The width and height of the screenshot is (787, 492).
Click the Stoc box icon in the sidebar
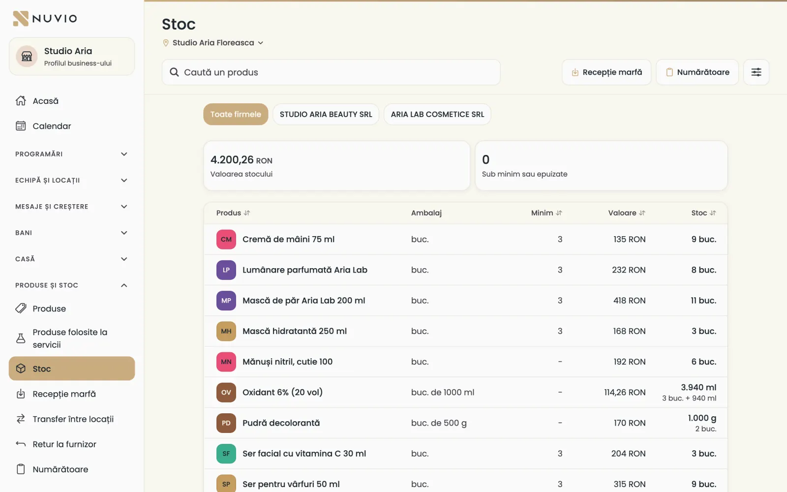(21, 369)
